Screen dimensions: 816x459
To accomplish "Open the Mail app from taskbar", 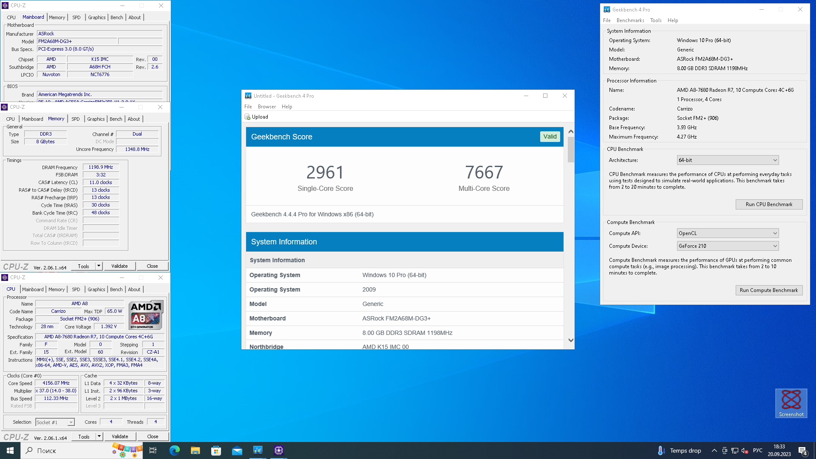I will point(237,450).
